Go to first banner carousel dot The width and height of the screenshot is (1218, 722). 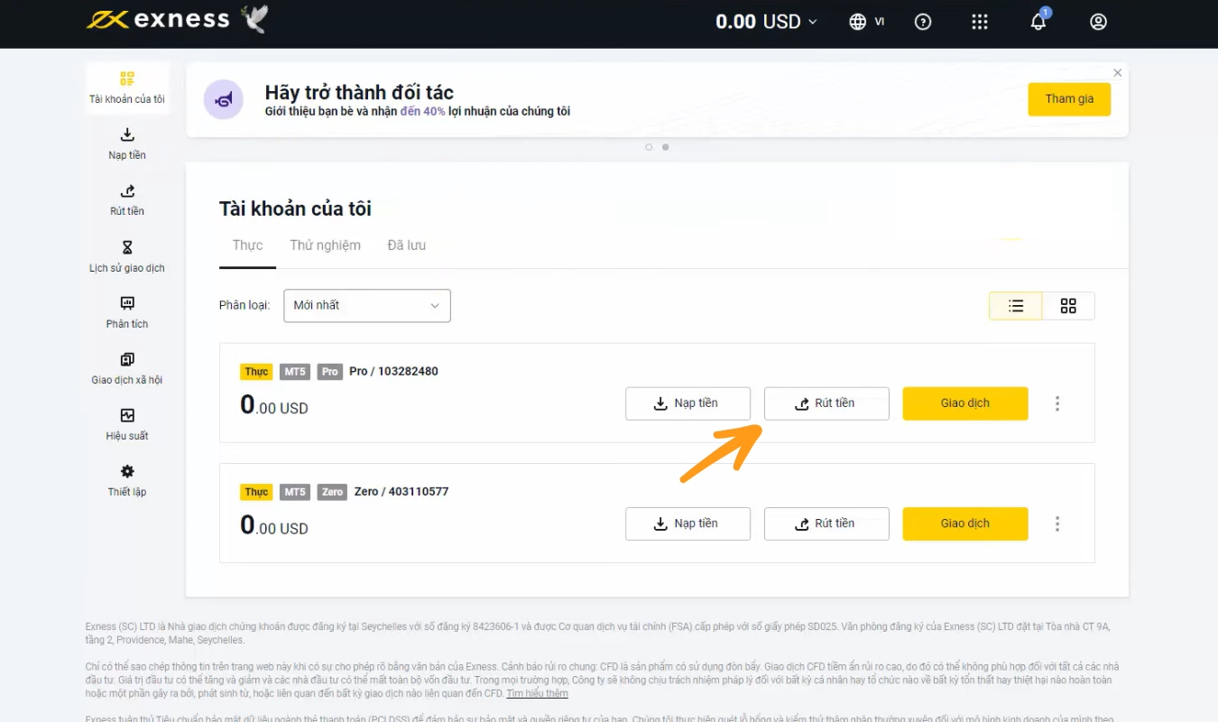coord(649,147)
